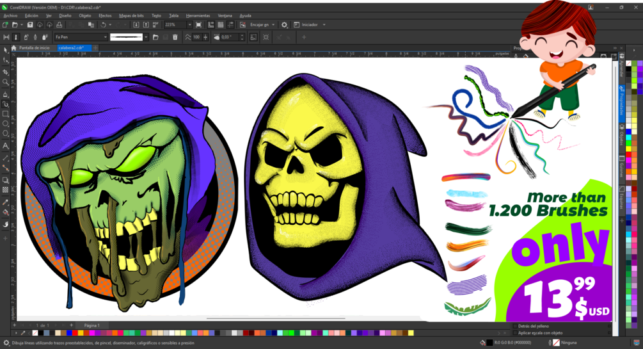Select the Artistic Media tool

click(5, 104)
